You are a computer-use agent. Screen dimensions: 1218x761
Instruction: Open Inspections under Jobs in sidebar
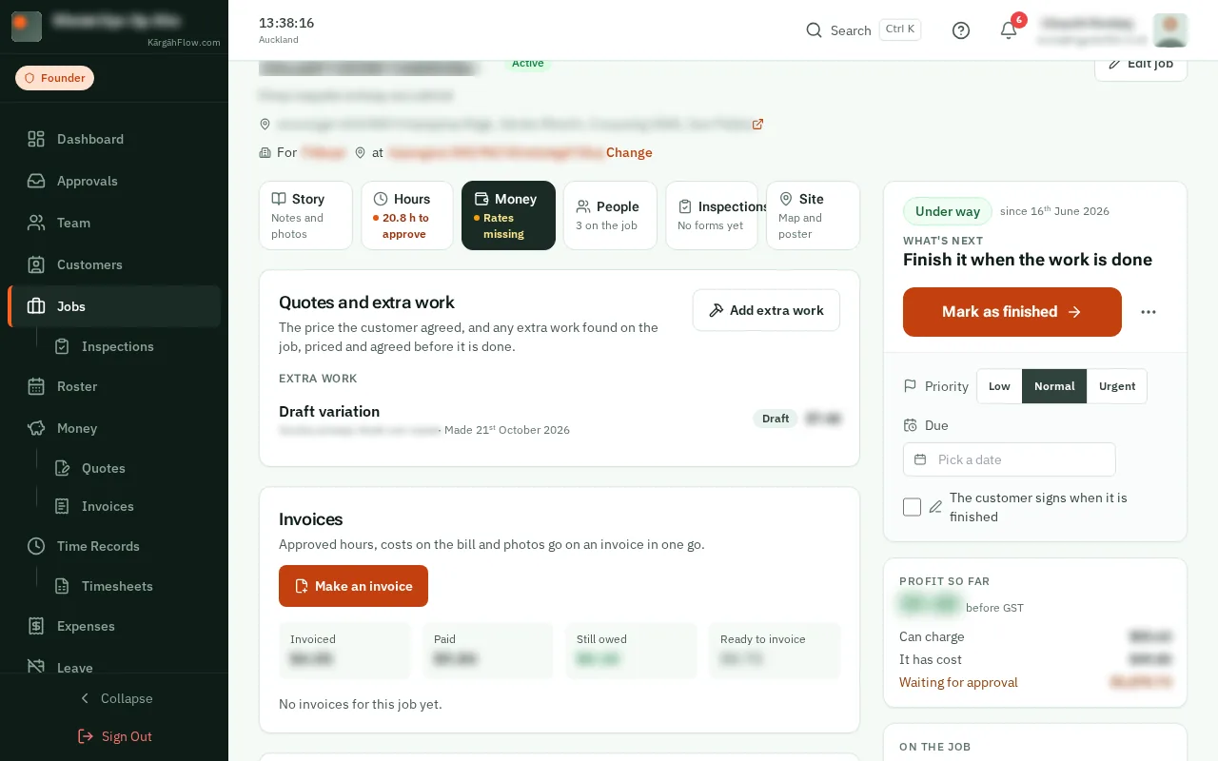coord(132,346)
